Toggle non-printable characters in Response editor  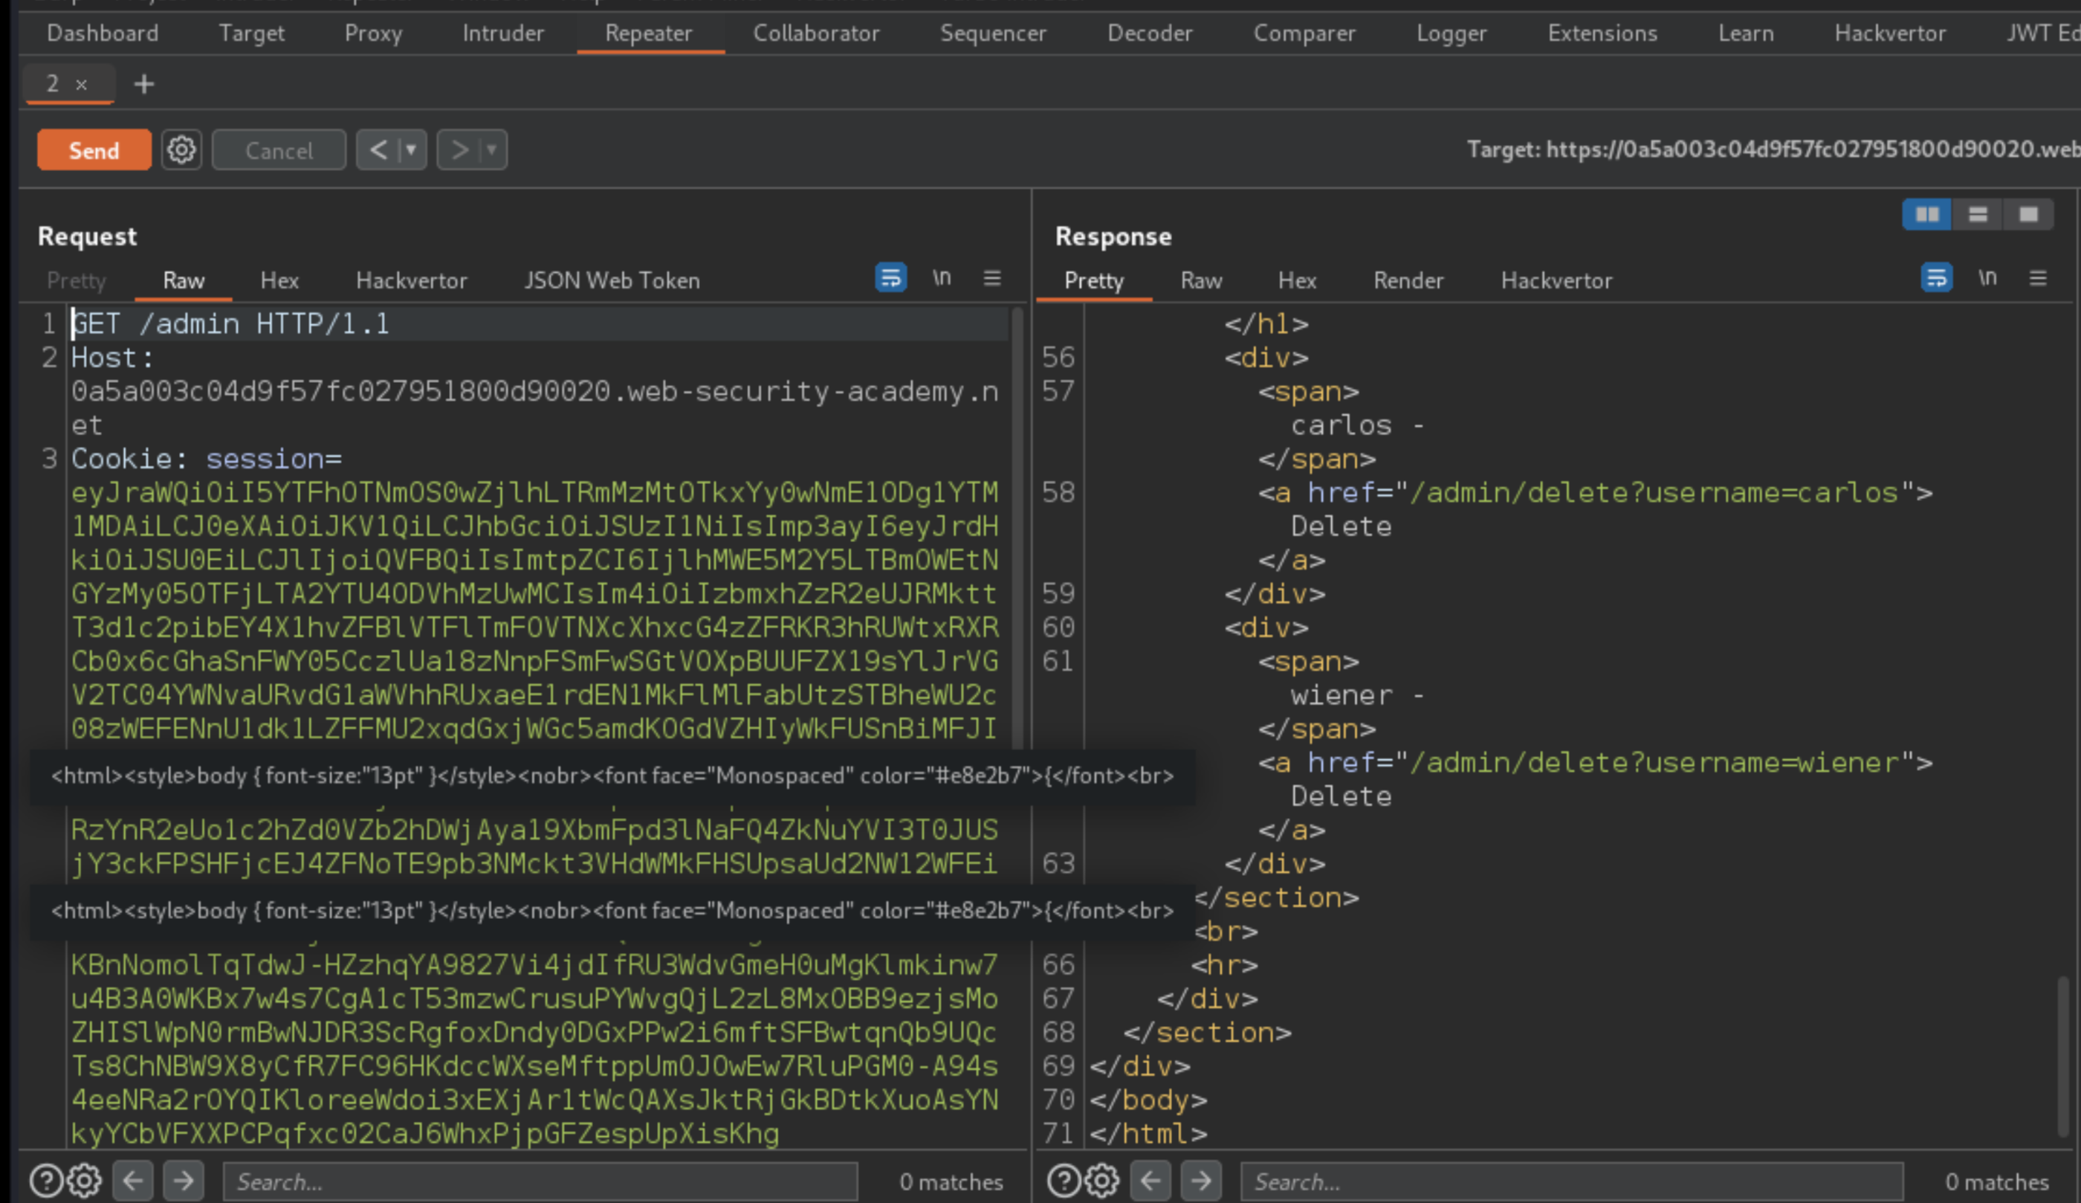pos(1987,277)
